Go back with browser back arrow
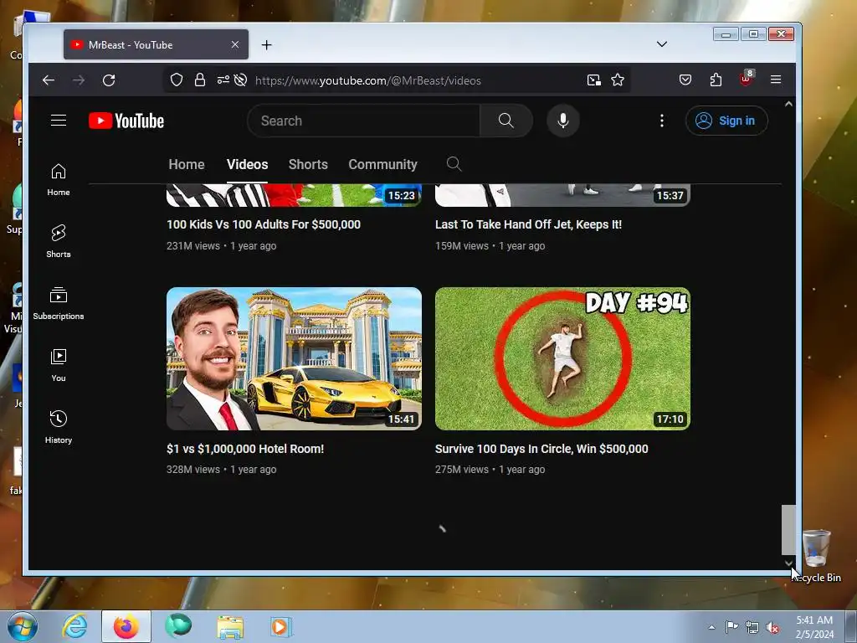857x643 pixels. tap(49, 80)
